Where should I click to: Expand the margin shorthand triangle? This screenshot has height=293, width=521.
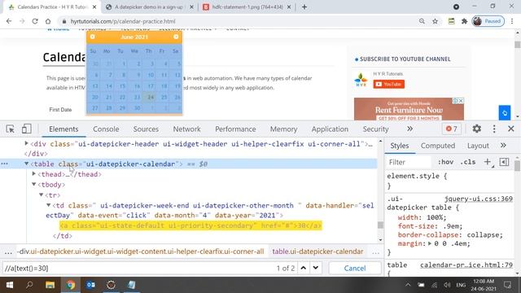[x=430, y=243]
